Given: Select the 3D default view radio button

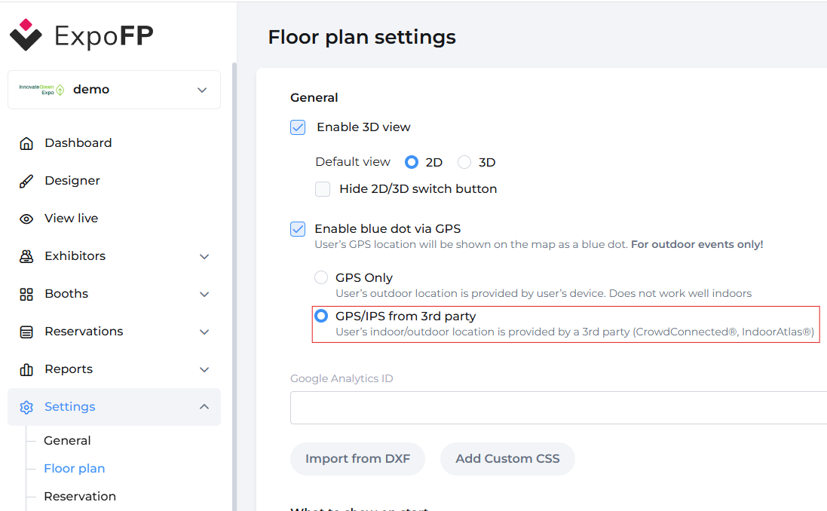Looking at the screenshot, I should (x=464, y=162).
